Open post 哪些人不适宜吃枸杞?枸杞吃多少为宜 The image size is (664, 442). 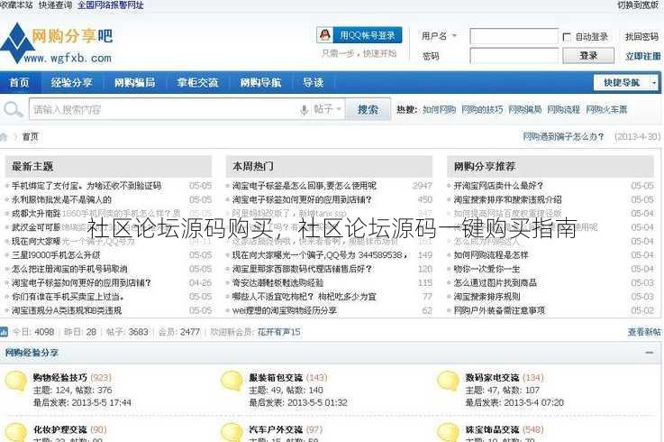click(x=304, y=297)
